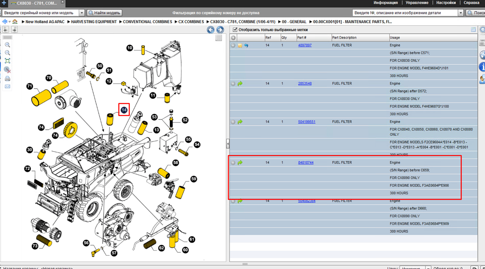Open the serial number or model dropdown arrow
Screen dimensions: 485x269
pos(82,13)
